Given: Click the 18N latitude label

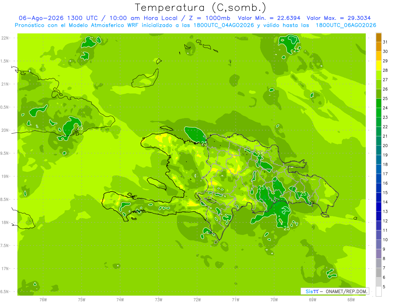Looking at the screenshot, I should coord(5,223).
